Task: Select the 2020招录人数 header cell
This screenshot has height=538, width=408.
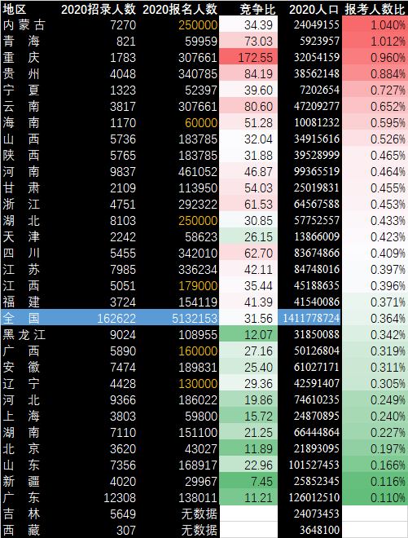Action: [x=99, y=9]
